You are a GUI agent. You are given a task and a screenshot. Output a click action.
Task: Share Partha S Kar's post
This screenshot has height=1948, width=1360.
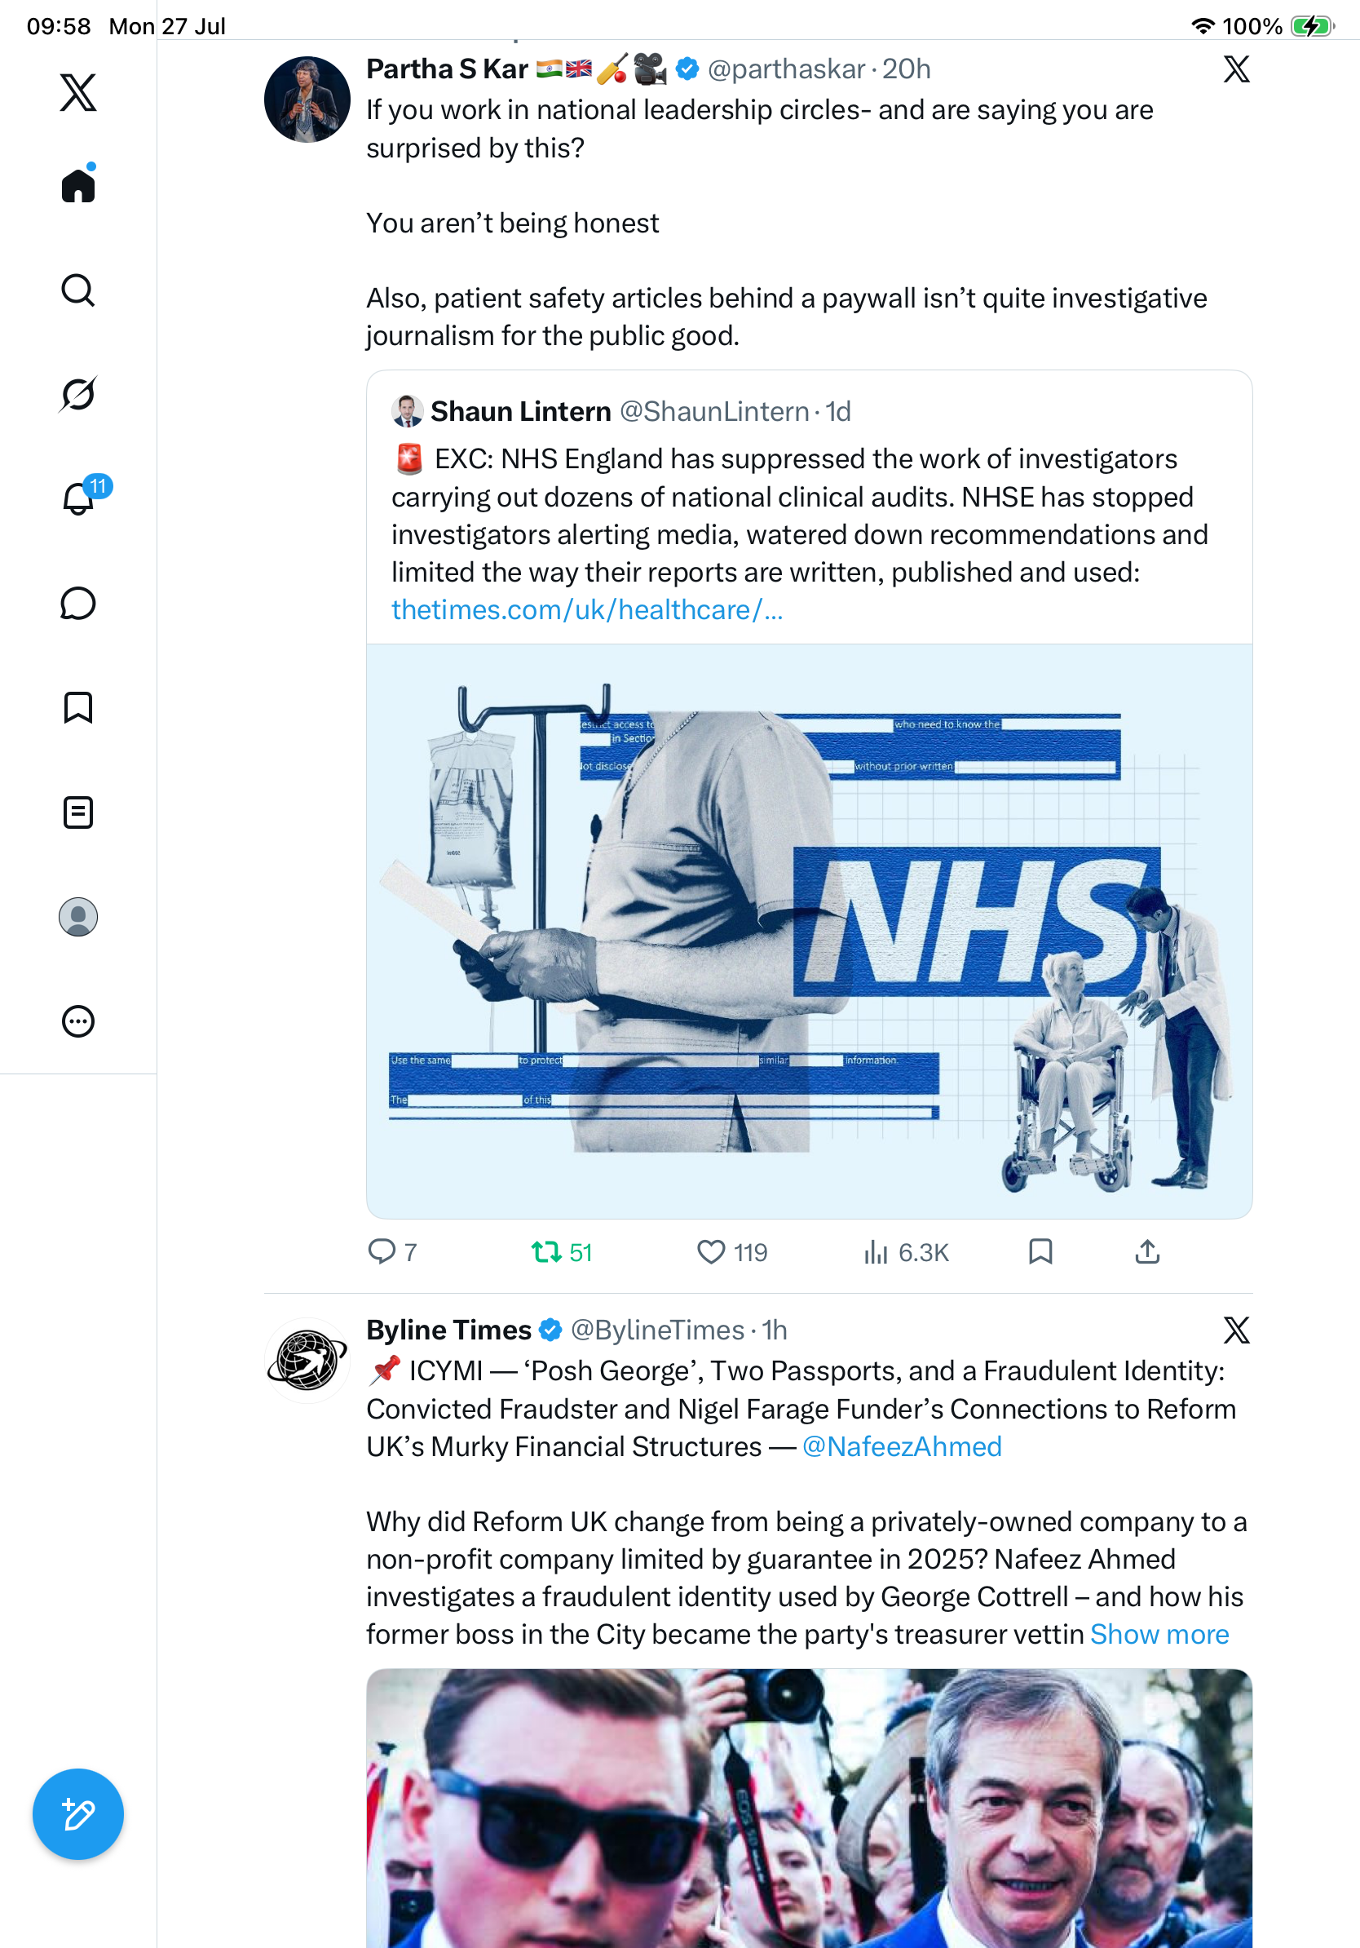[1147, 1251]
